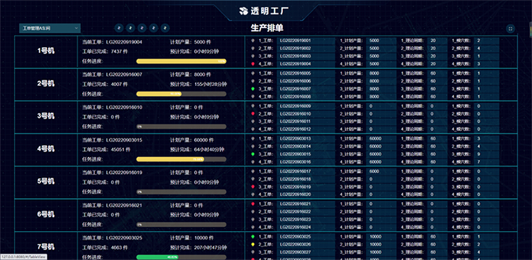Screen dimensions: 532x260
Task: Click the 生产排单 page title
Action: coord(267,28)
